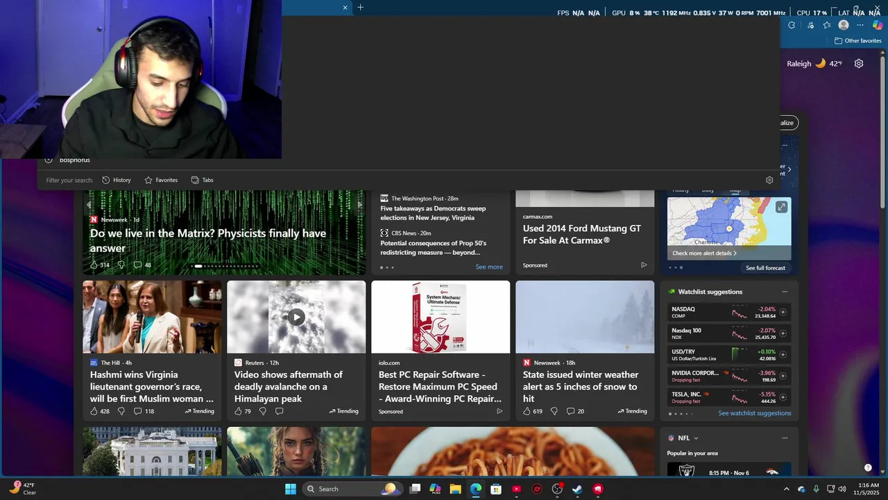Open Microsoft Edge in the taskbar
888x500 pixels.
(476, 489)
